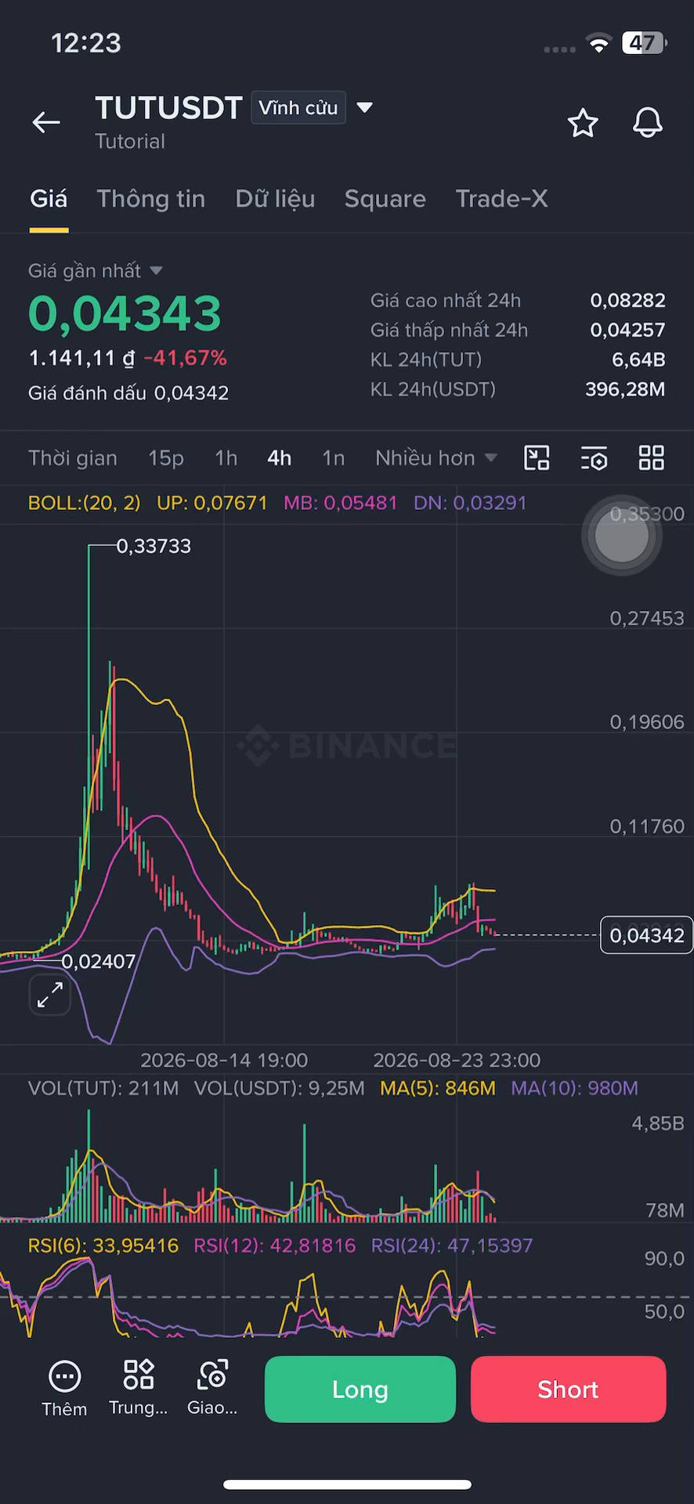The height and width of the screenshot is (1504, 694).
Task: Open multi-chart grid layout icon
Action: click(x=652, y=458)
